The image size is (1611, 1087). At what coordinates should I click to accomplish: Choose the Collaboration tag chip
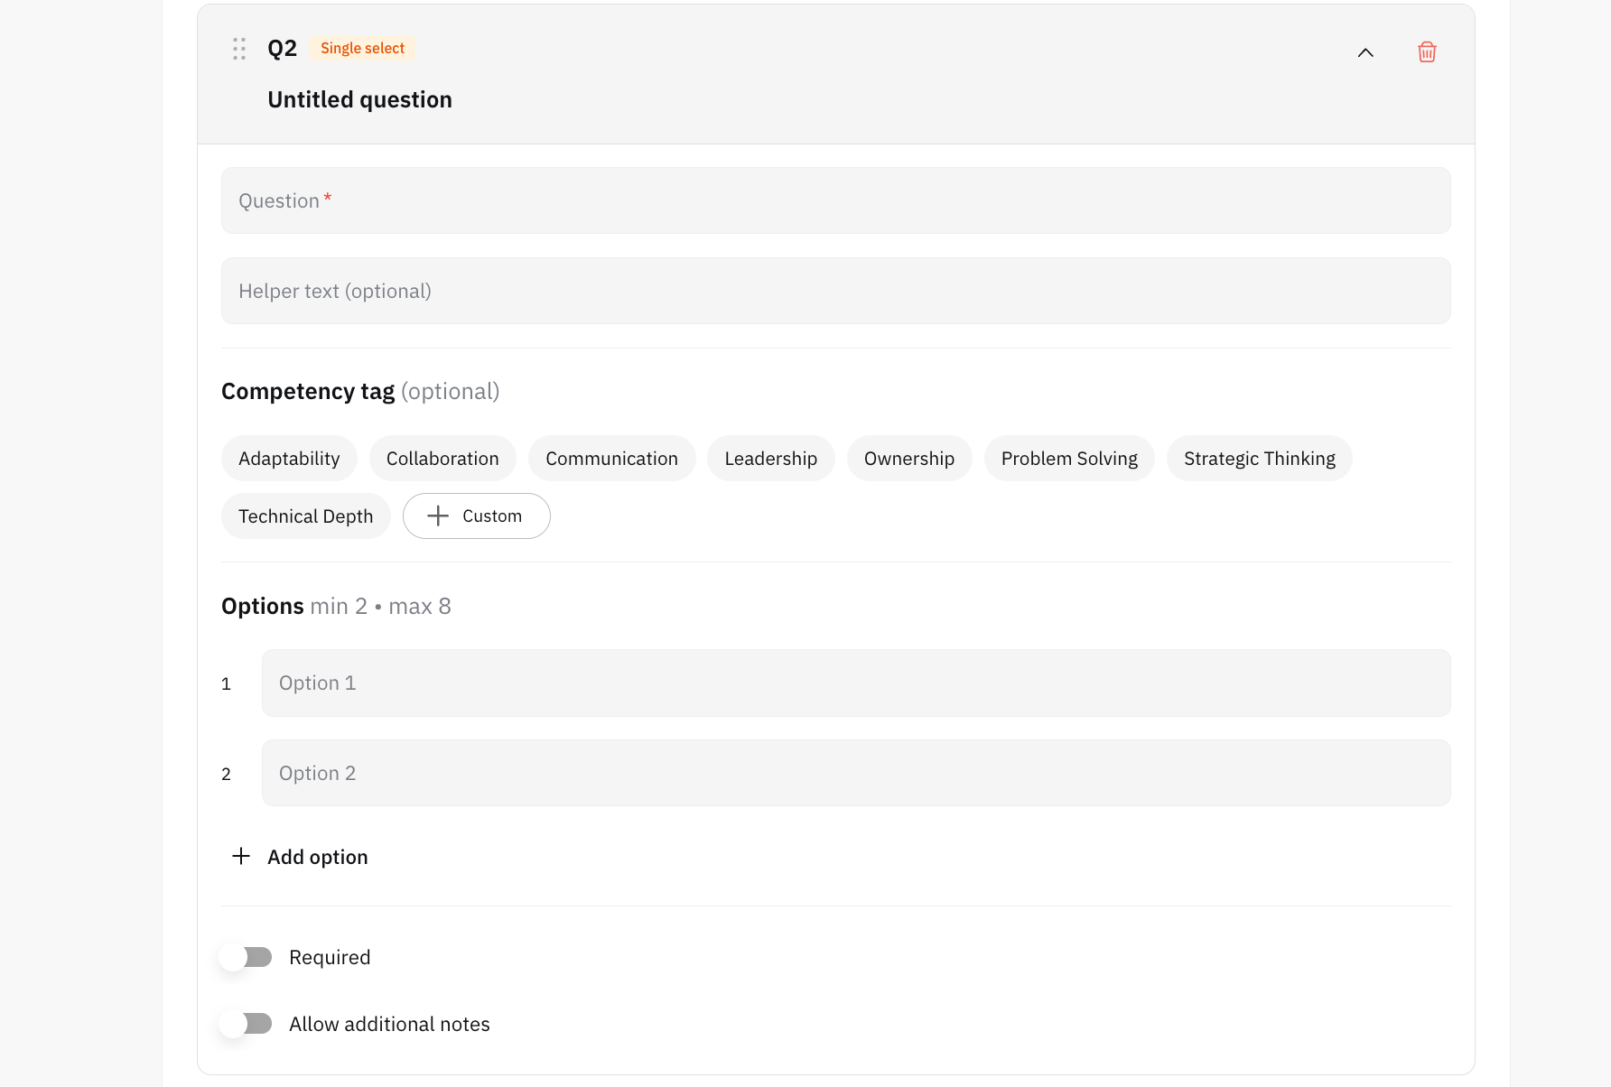click(442, 459)
